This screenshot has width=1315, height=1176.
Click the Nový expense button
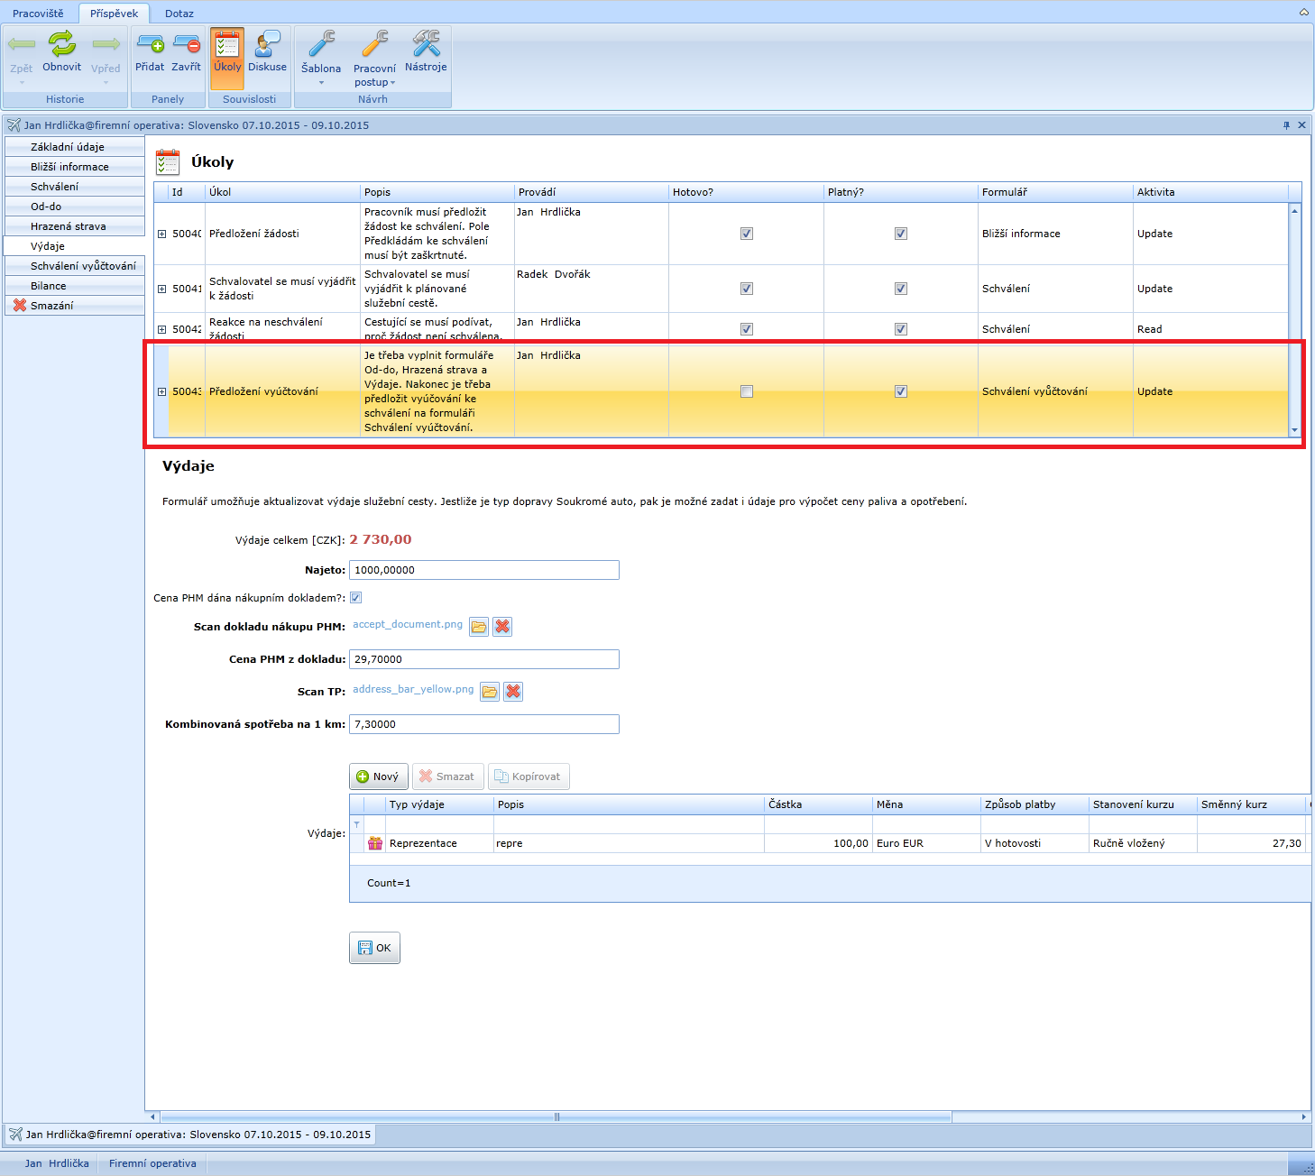click(378, 776)
